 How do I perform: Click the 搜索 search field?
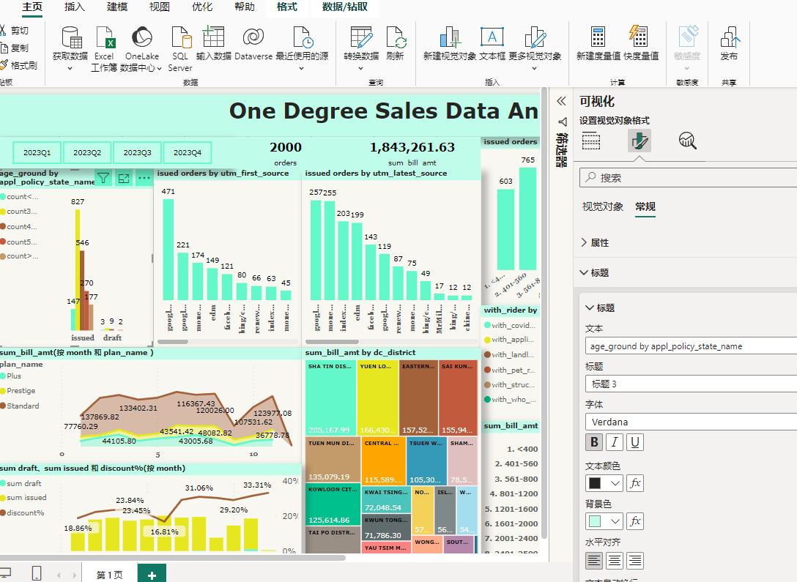(689, 178)
